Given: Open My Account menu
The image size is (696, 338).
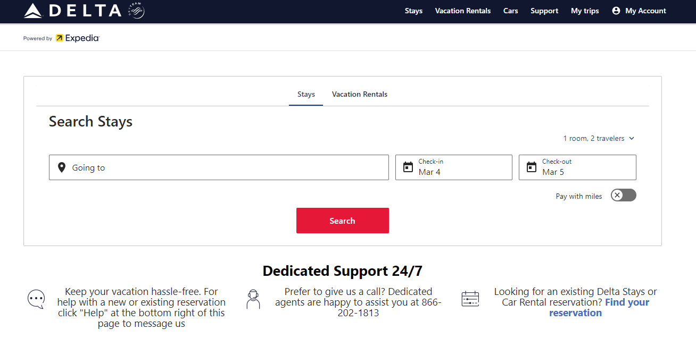Looking at the screenshot, I should 639,11.
